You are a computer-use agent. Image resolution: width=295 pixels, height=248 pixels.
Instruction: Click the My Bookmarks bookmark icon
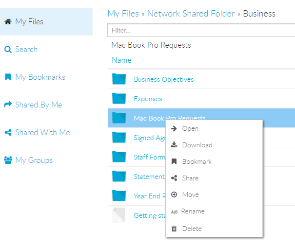(x=8, y=77)
